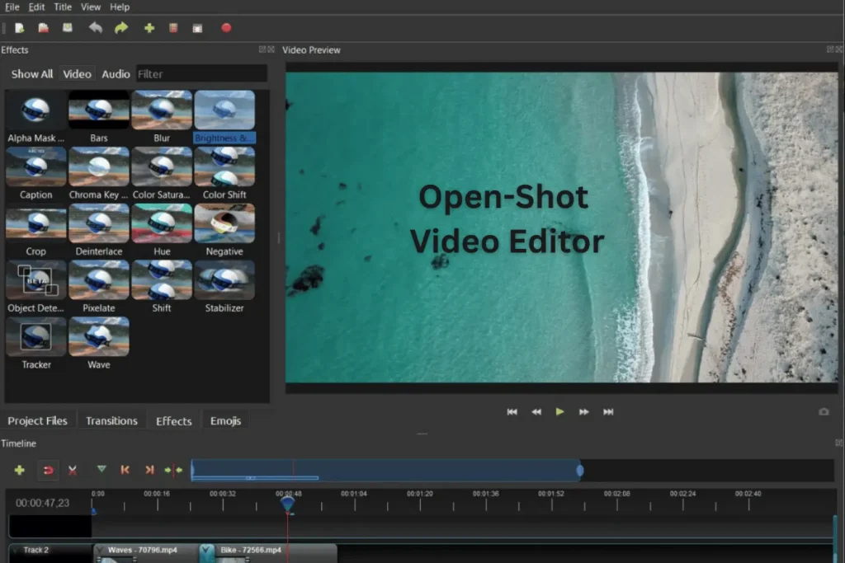
Task: Open the Title menu
Action: pyautogui.click(x=63, y=7)
